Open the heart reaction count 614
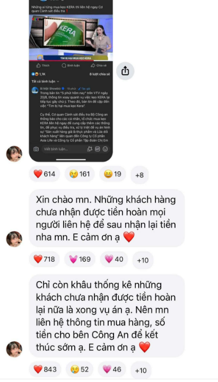 click(45, 174)
